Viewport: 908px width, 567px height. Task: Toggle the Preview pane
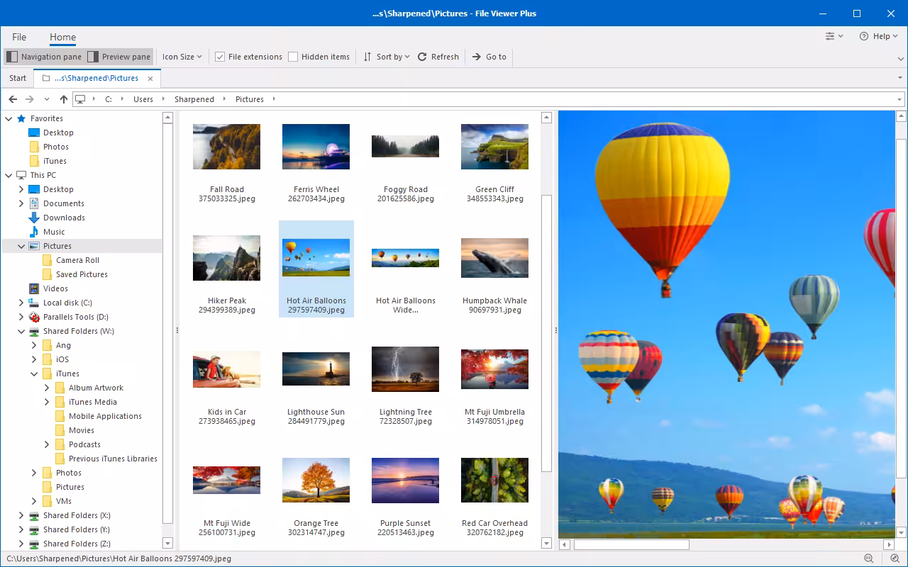tap(117, 56)
